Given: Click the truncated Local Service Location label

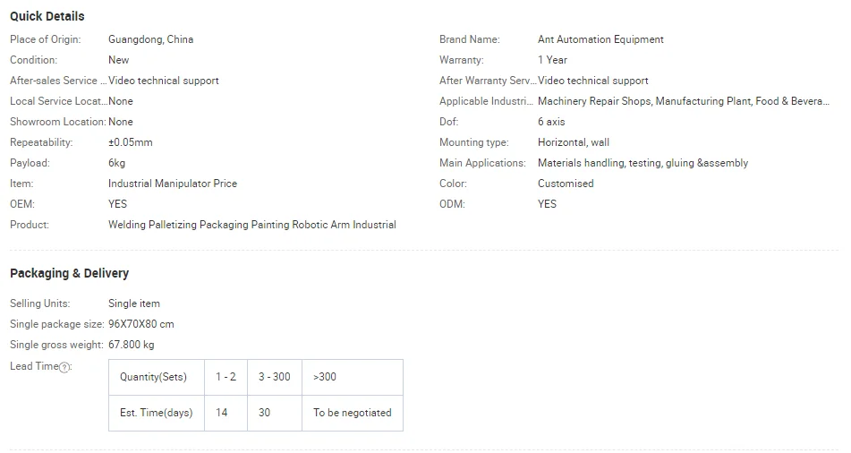Looking at the screenshot, I should tap(57, 101).
